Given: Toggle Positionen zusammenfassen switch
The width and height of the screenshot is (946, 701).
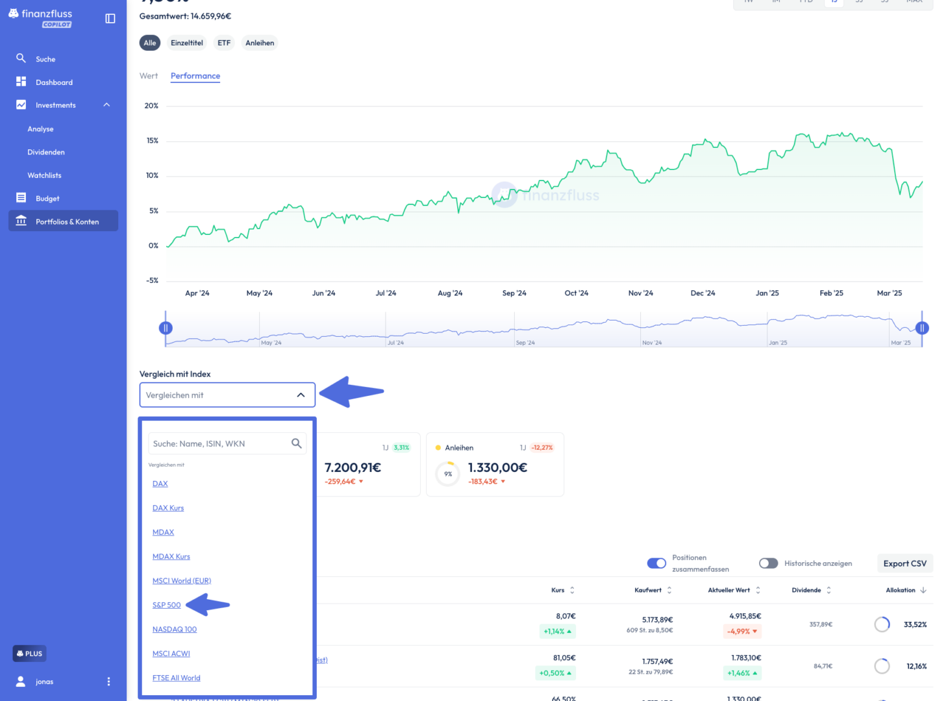Looking at the screenshot, I should (x=656, y=563).
